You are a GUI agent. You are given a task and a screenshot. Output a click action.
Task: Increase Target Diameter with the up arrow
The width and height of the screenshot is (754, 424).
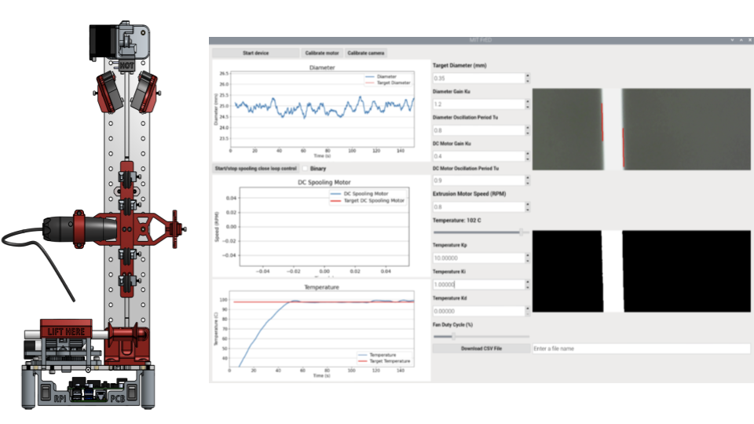coord(528,76)
